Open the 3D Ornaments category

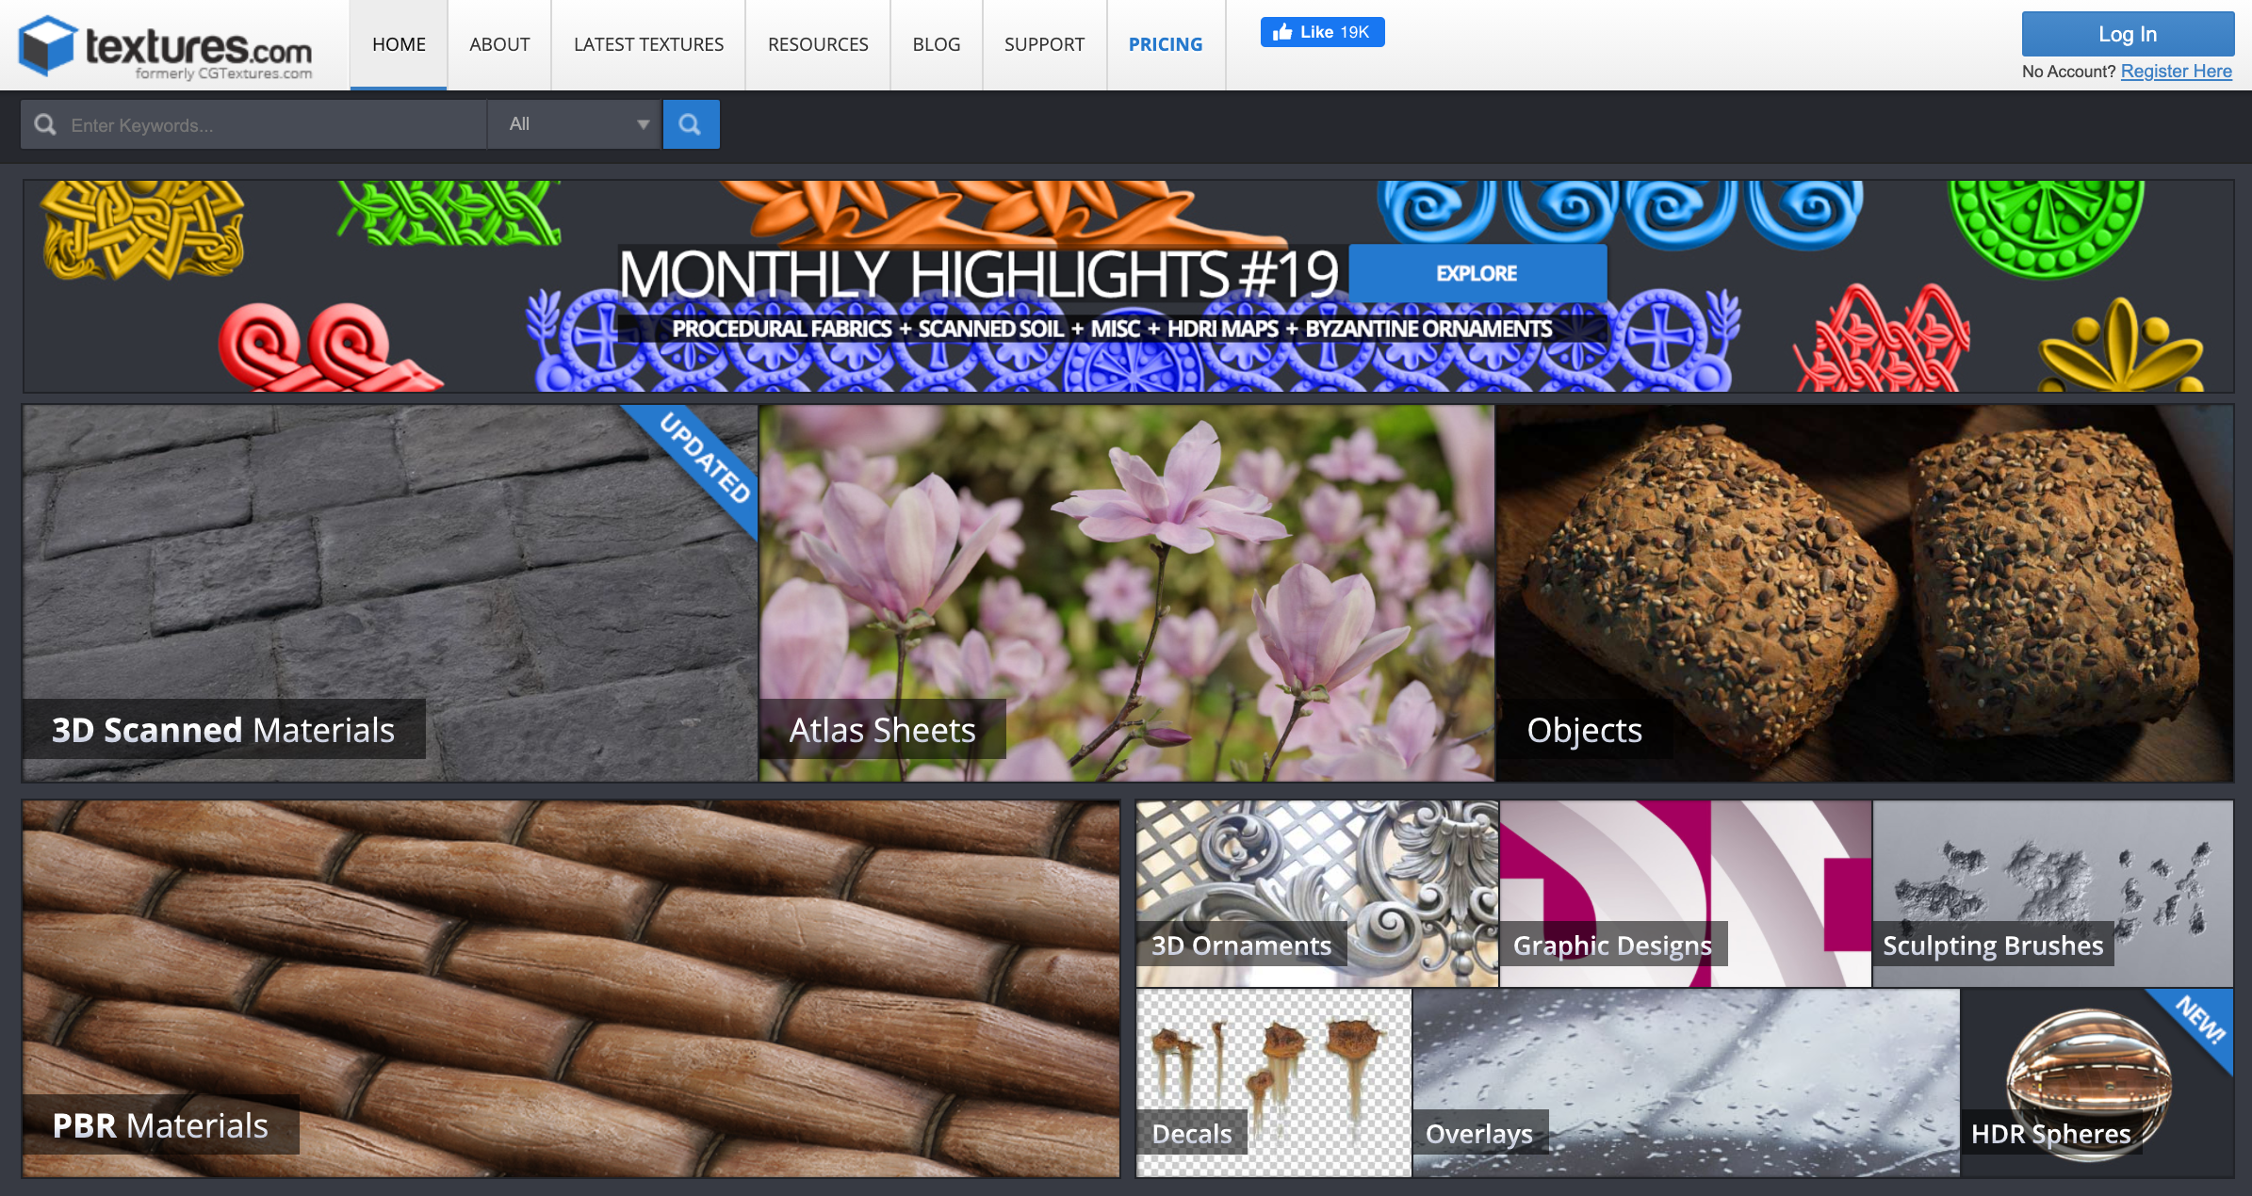[x=1316, y=893]
